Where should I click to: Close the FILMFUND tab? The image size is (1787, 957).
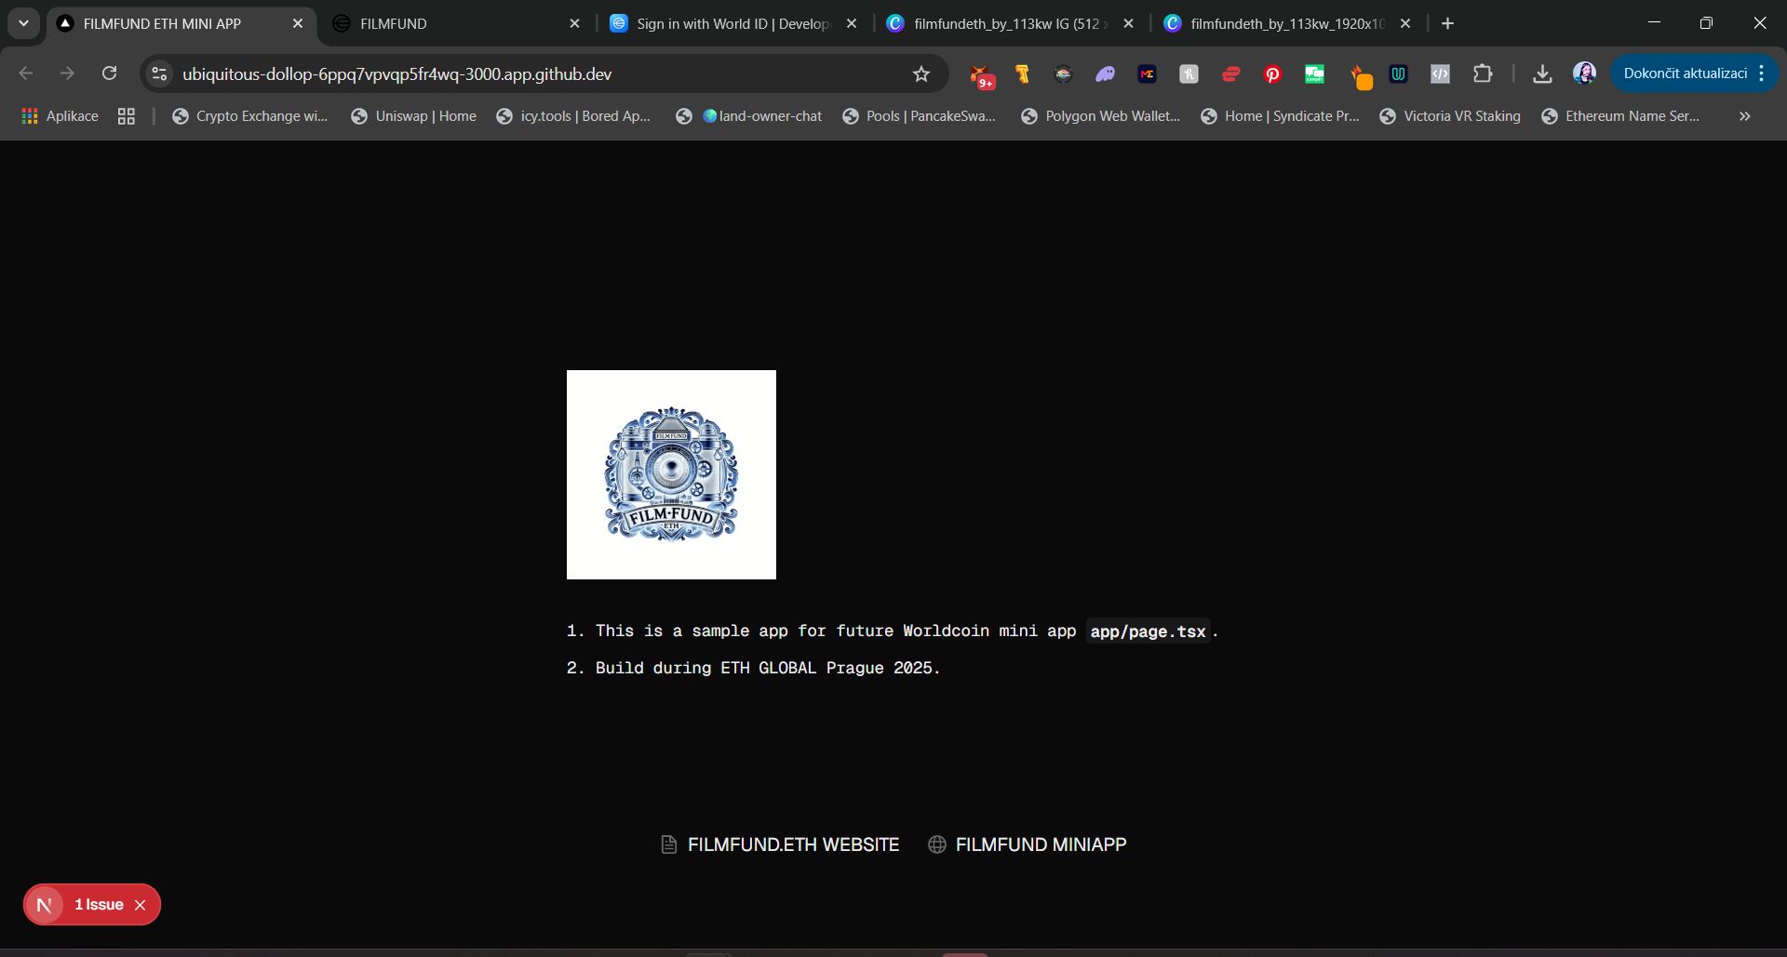pos(574,24)
